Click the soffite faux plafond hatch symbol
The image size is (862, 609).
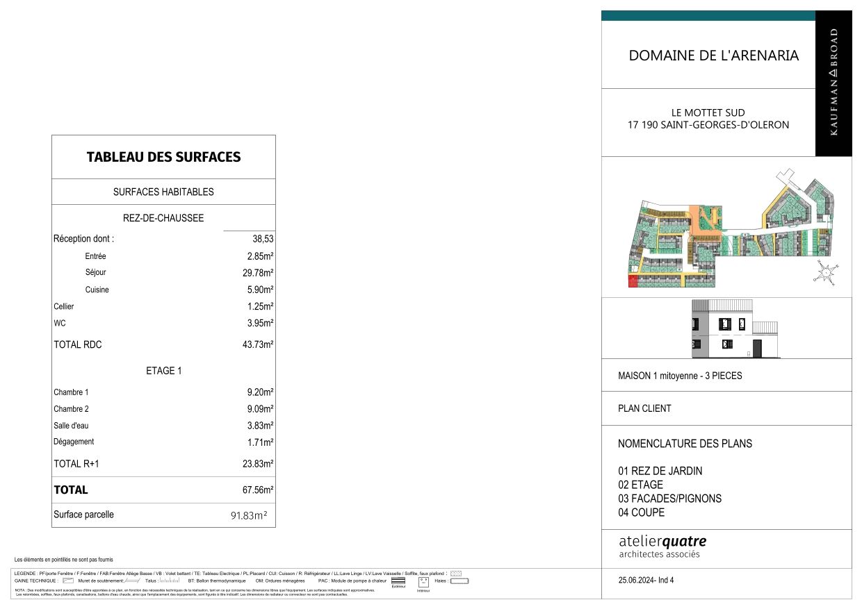click(455, 574)
